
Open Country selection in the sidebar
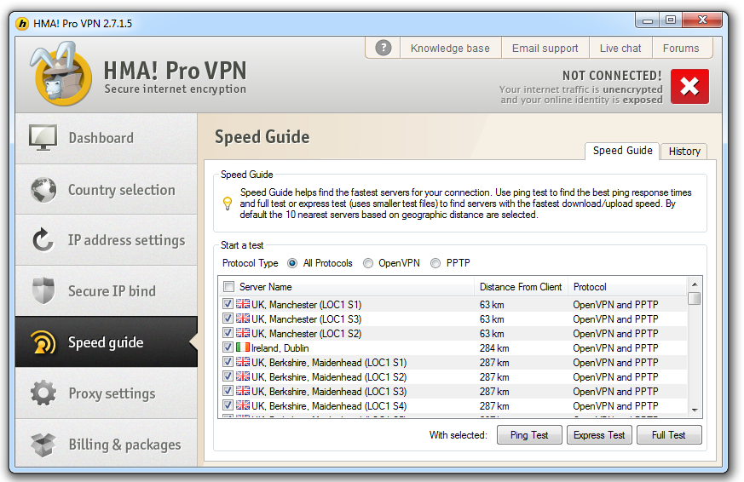[x=107, y=190]
